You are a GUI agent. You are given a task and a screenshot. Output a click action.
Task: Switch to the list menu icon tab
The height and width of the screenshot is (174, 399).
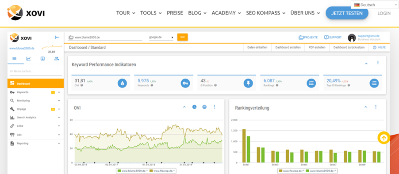click(x=15, y=59)
